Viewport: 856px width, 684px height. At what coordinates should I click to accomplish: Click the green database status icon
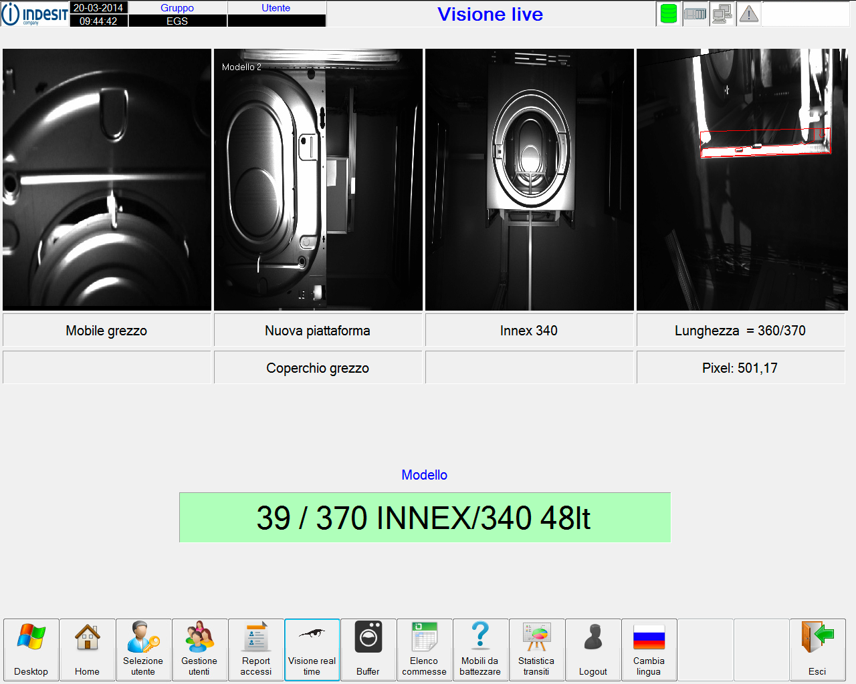point(669,14)
